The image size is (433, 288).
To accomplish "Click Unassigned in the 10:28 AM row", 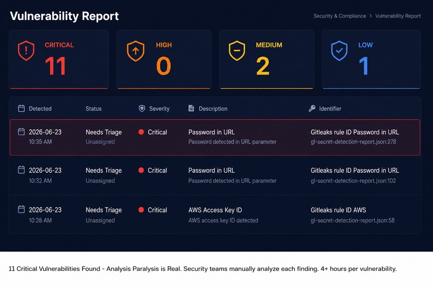I will click(x=100, y=220).
